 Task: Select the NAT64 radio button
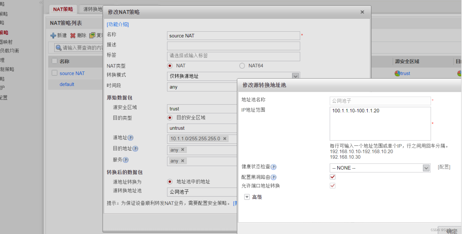(x=242, y=66)
